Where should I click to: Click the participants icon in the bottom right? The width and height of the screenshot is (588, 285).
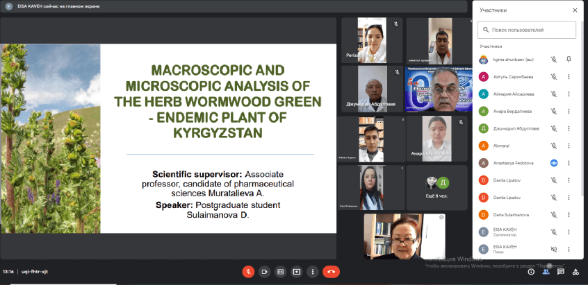click(546, 272)
